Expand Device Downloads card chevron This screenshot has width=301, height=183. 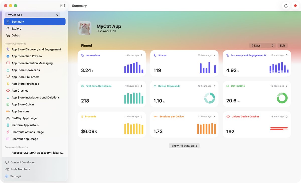214,86
